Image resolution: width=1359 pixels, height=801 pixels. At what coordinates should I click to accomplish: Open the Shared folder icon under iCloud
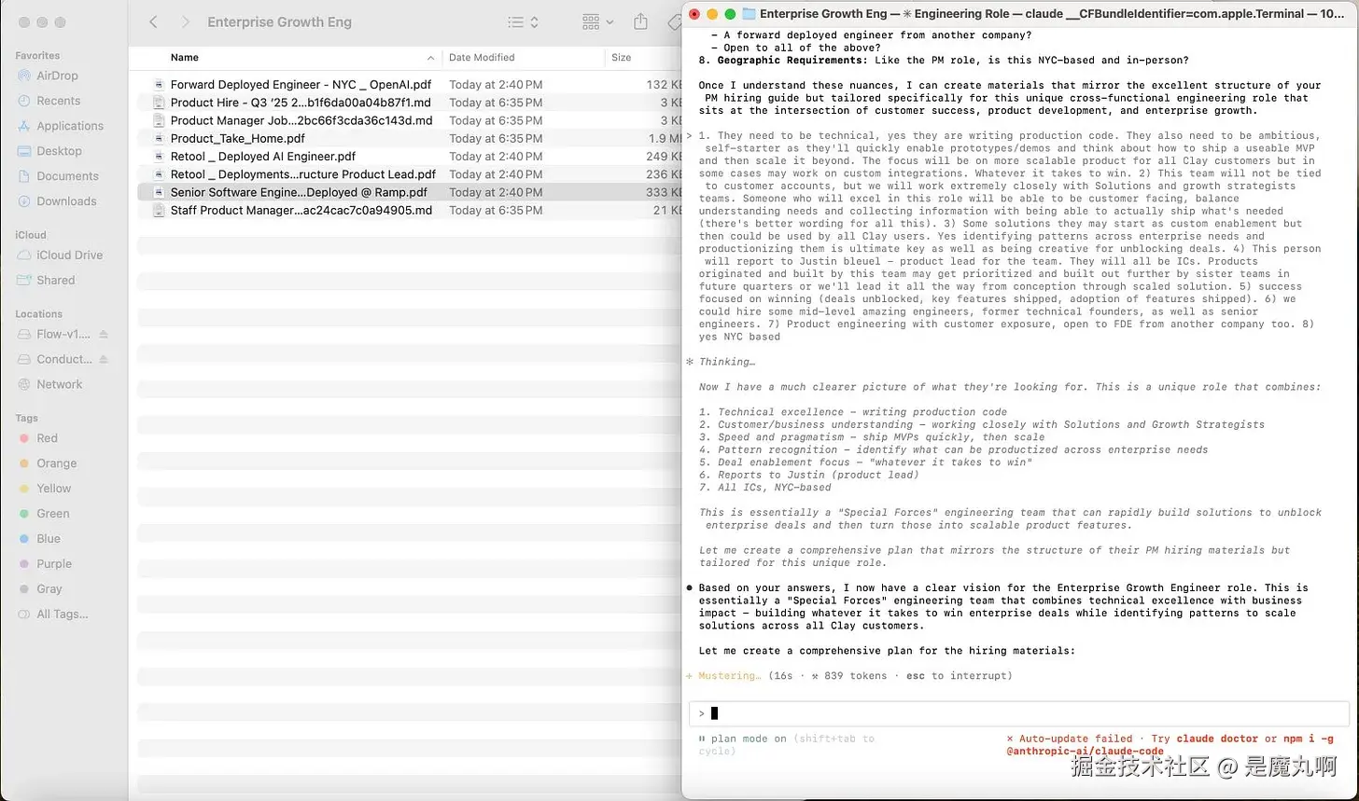(x=24, y=281)
